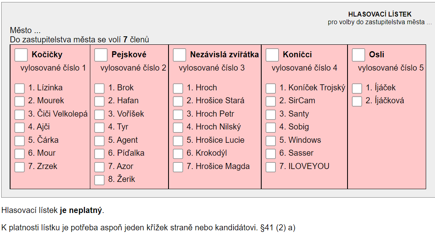Check the Osli party checkbox
The width and height of the screenshot is (435, 240).
(x=358, y=55)
